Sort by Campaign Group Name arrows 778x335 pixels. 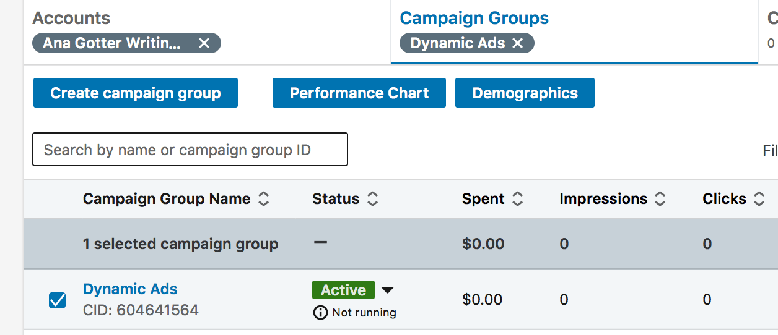point(264,199)
